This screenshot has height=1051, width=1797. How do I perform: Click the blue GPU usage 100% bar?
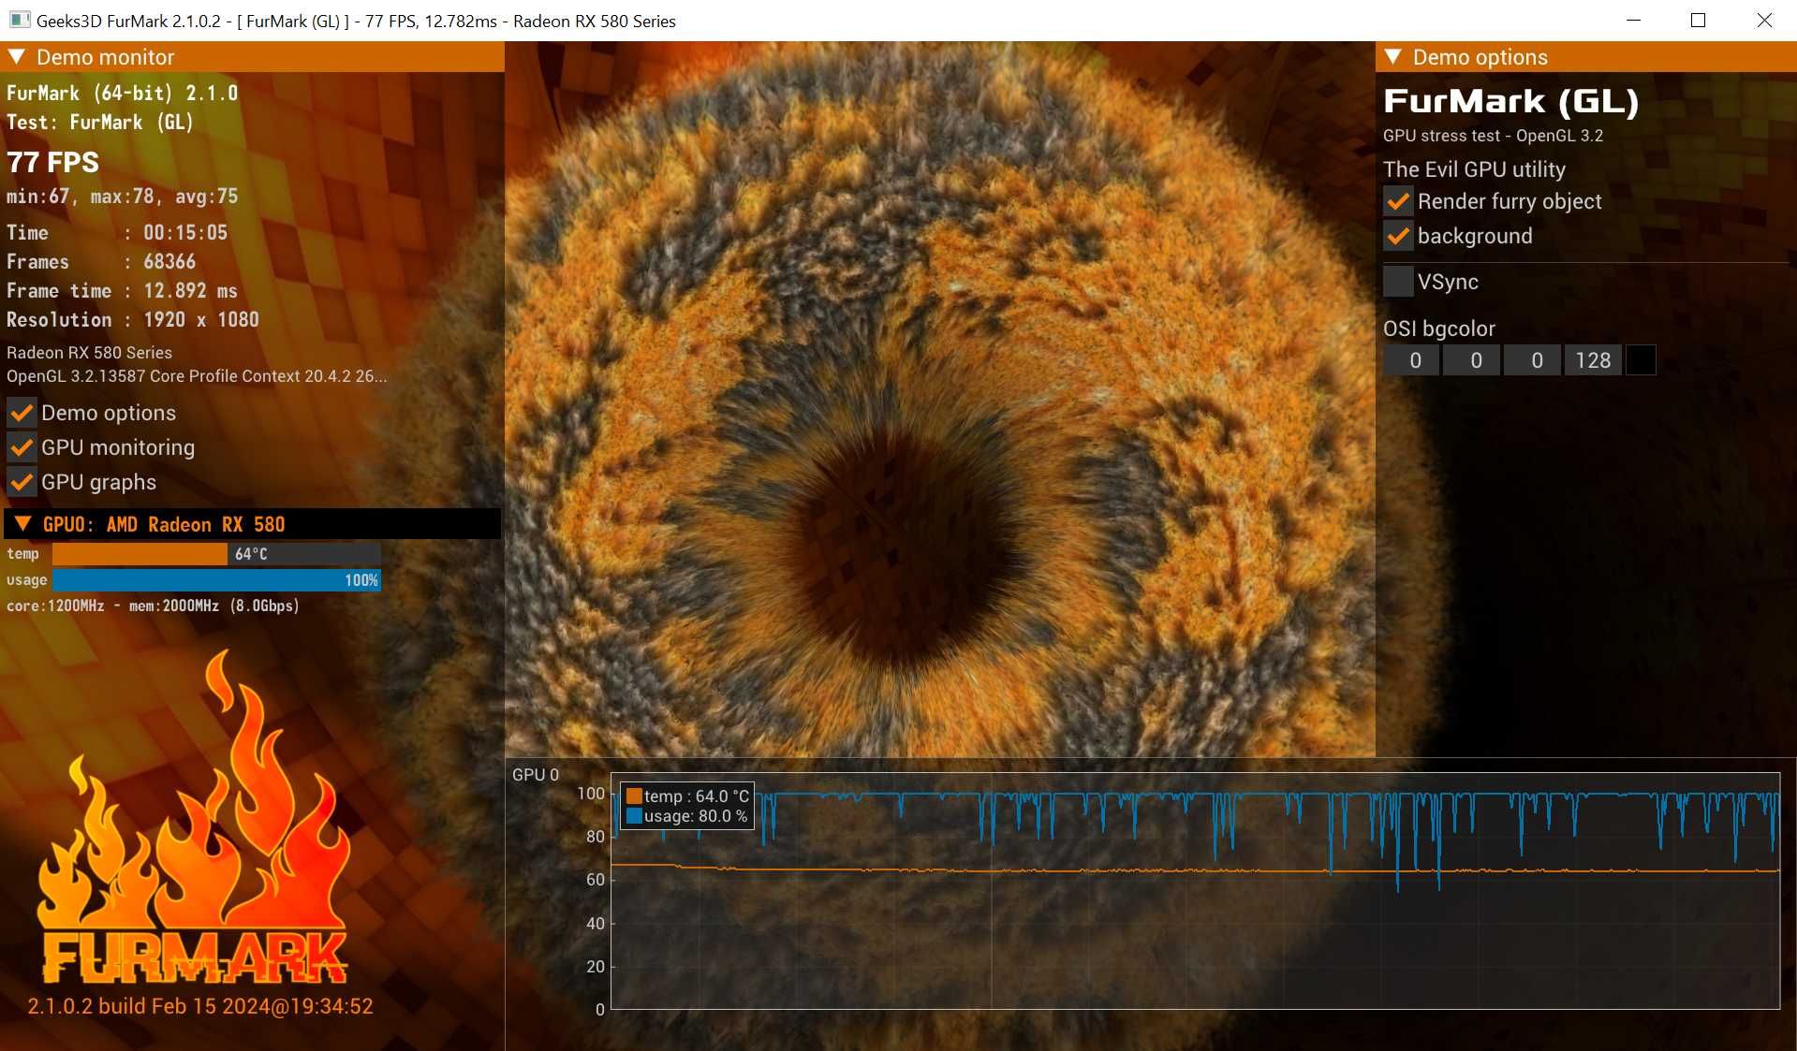tap(216, 580)
